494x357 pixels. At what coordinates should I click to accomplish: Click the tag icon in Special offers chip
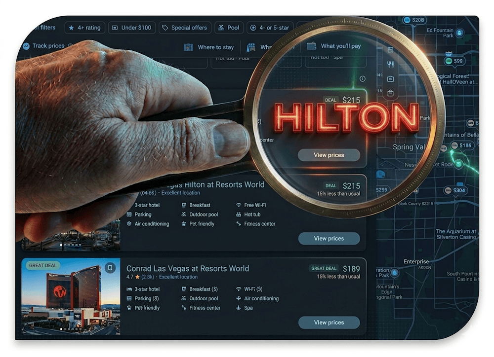[165, 28]
